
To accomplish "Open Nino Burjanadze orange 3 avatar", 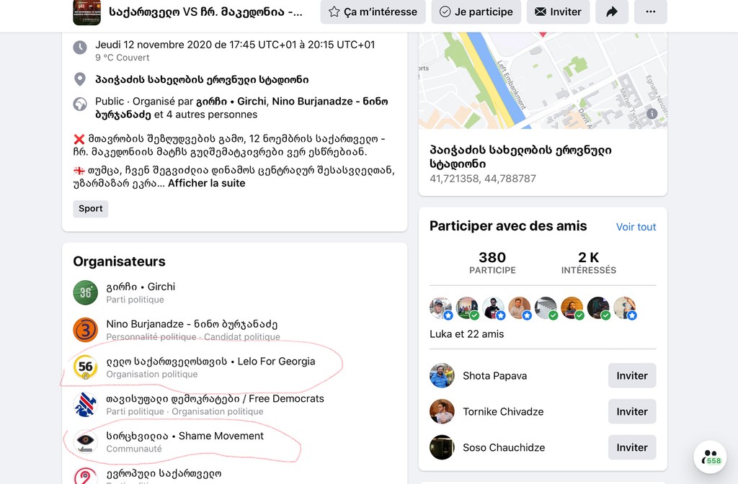I will pos(85,330).
